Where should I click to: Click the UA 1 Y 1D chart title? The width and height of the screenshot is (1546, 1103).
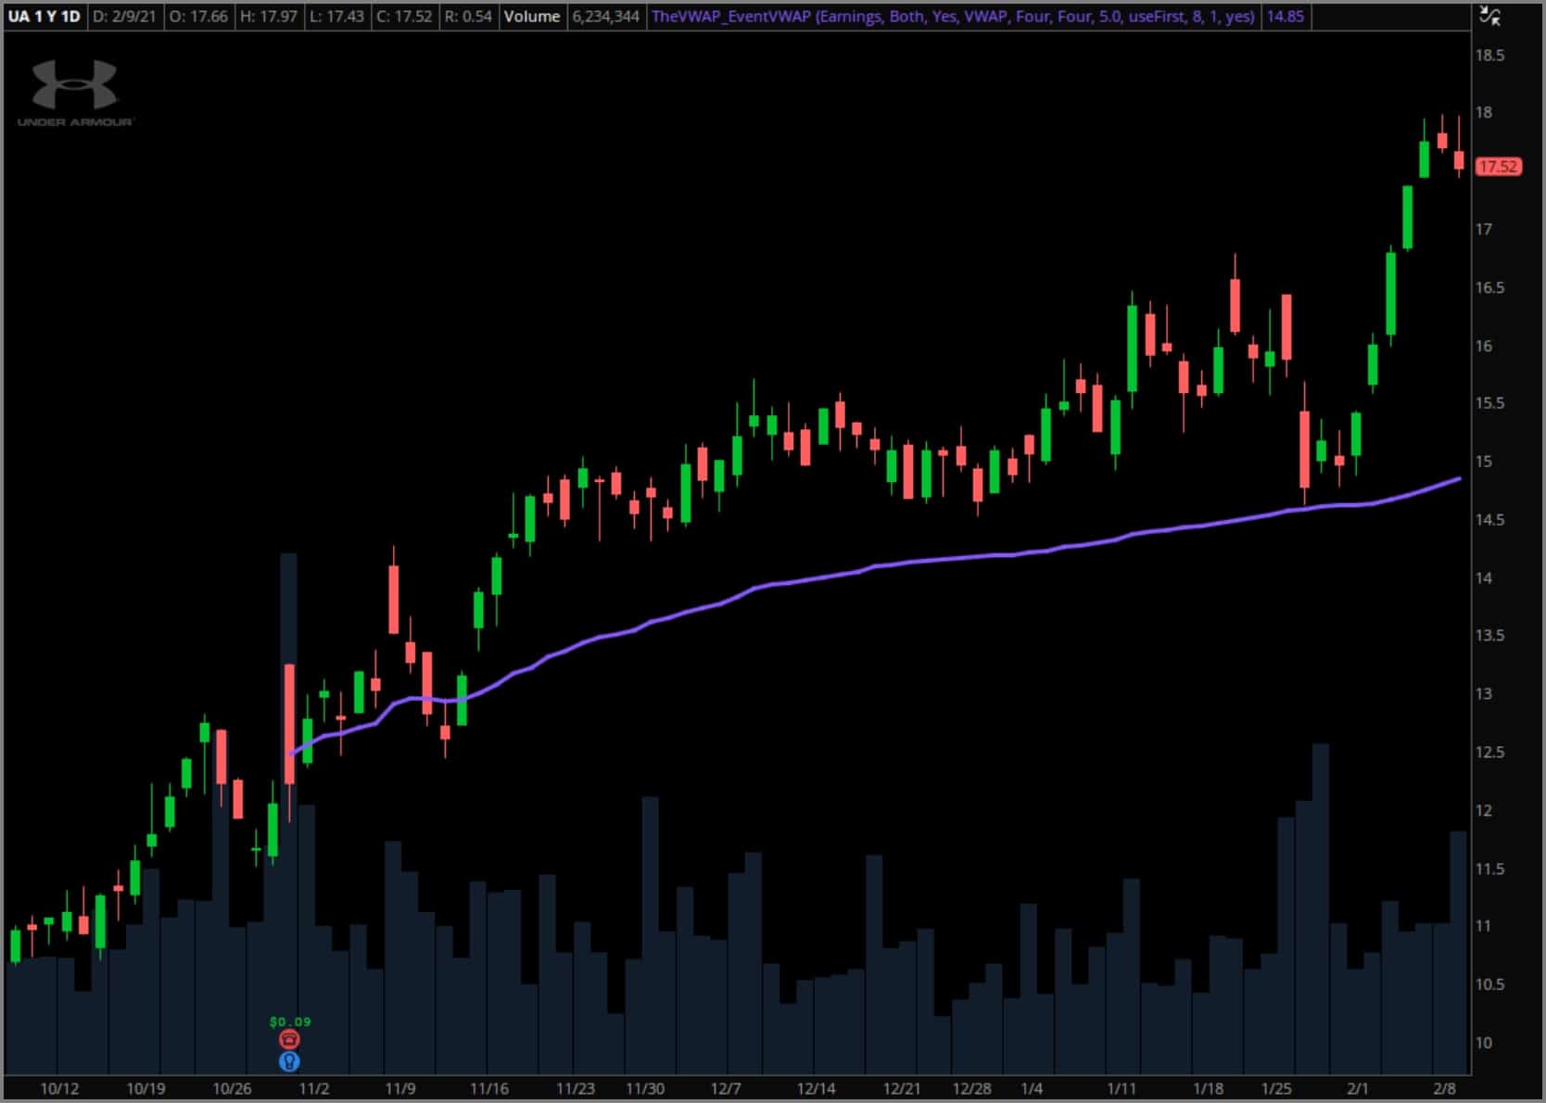(x=44, y=16)
